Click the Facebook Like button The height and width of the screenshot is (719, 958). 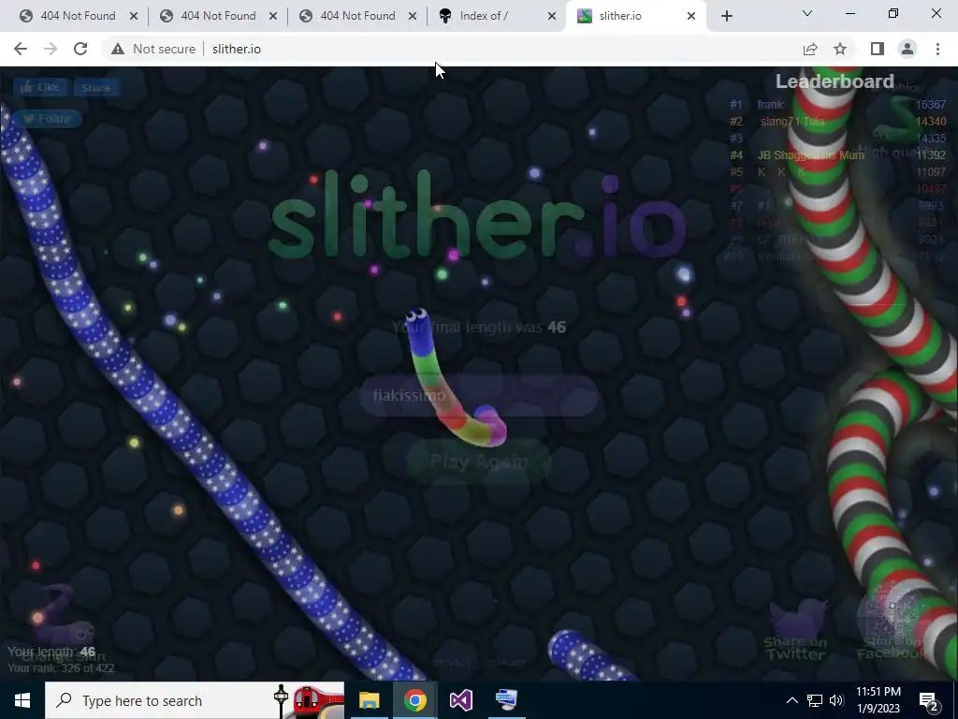pyautogui.click(x=40, y=87)
